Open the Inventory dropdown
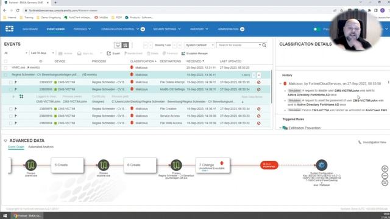This screenshot has height=219, width=390. pyautogui.click(x=199, y=29)
